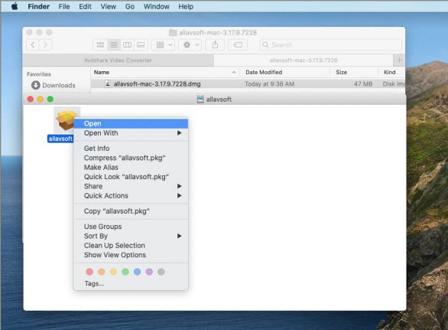
Task: Open the Window menu
Action: [x=156, y=7]
